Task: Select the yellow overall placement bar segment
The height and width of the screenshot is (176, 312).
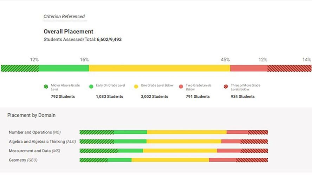Action: click(x=160, y=68)
